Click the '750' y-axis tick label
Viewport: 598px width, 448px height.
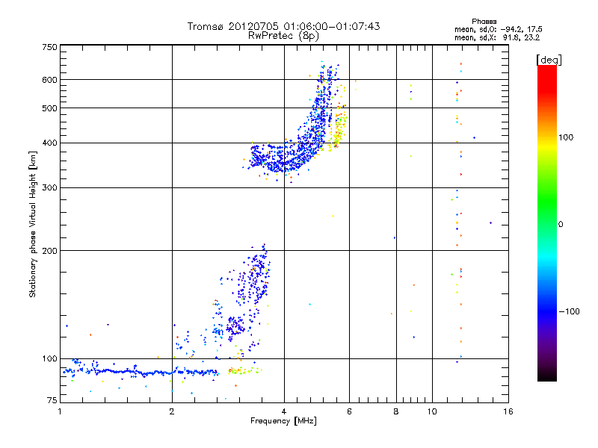(49, 47)
